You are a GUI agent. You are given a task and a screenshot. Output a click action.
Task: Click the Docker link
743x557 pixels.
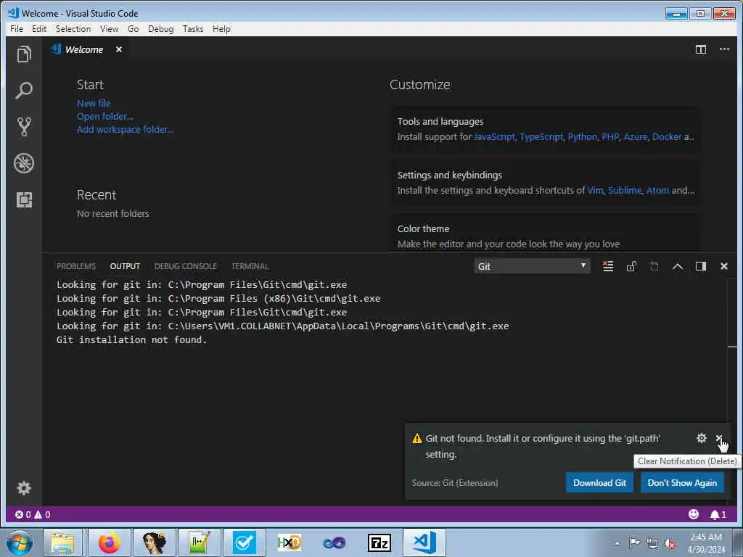[667, 137]
